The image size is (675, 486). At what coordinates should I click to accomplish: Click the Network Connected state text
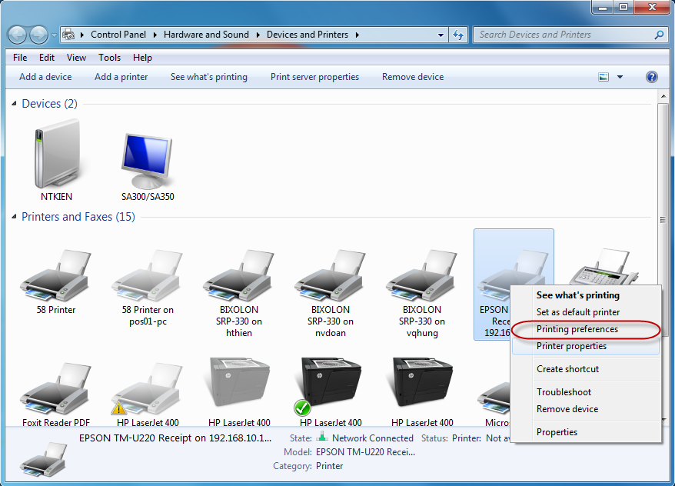pyautogui.click(x=372, y=438)
